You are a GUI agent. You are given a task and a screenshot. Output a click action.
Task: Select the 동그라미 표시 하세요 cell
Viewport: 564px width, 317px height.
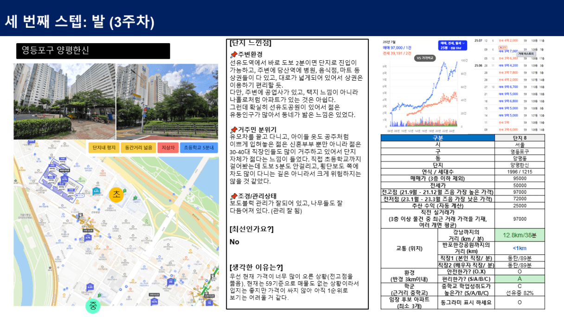coord(466,302)
